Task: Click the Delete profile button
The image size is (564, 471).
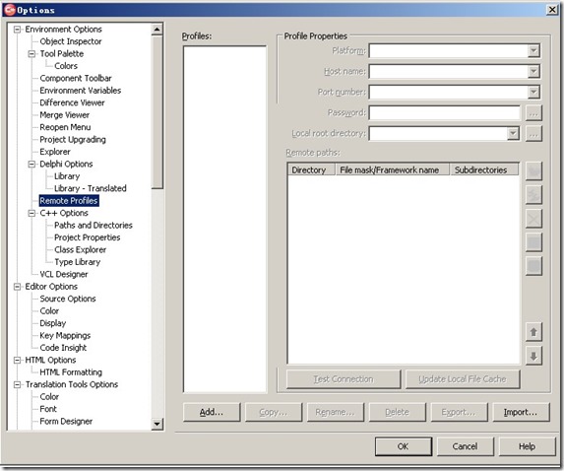Action: click(x=397, y=412)
